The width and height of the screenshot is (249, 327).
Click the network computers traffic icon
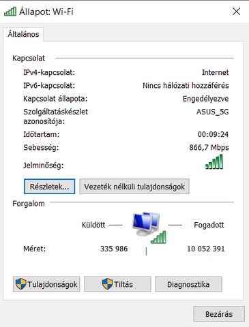click(x=149, y=228)
